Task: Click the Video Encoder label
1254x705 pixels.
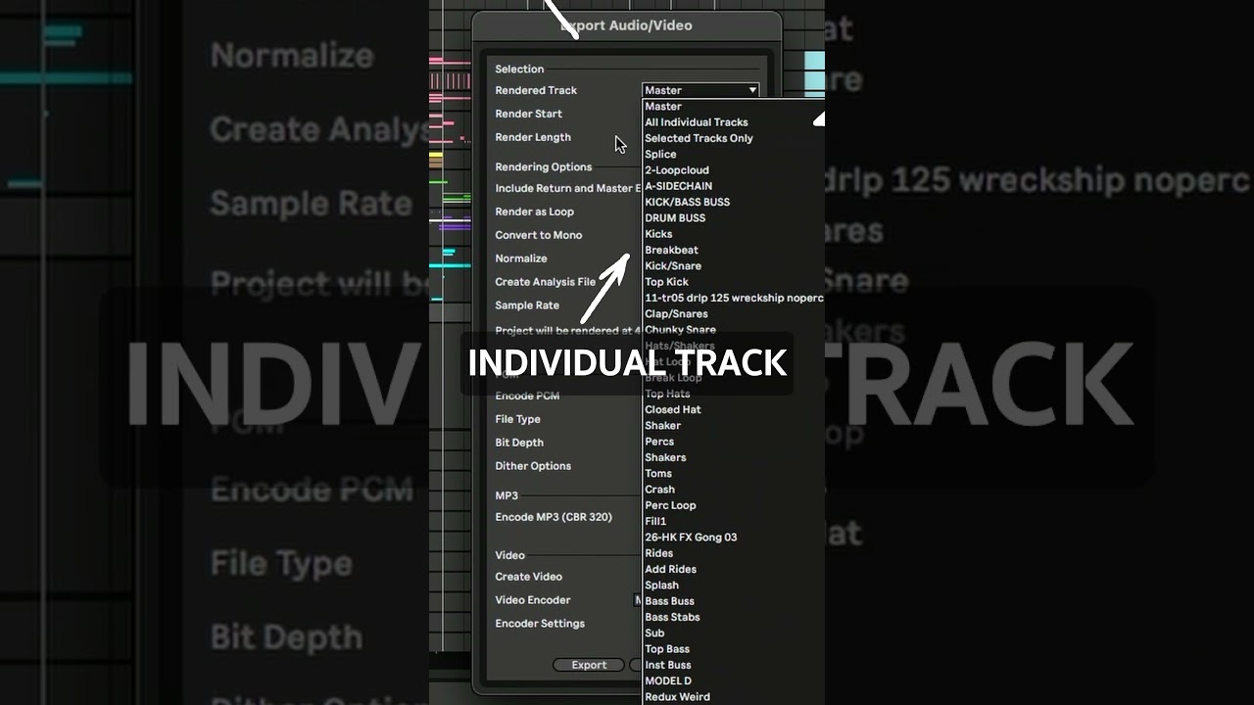Action: pyautogui.click(x=532, y=600)
